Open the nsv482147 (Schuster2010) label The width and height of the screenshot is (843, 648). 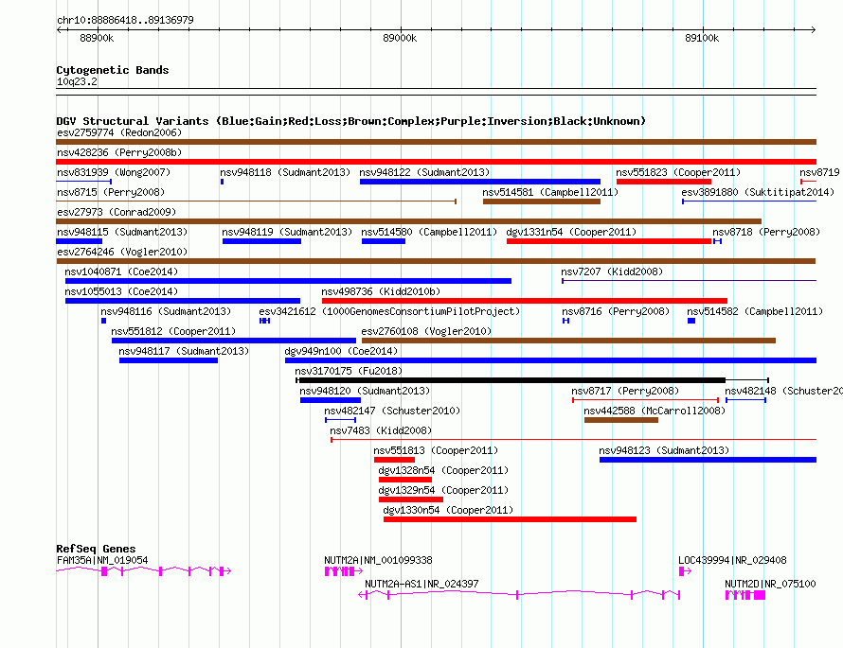[x=392, y=411]
